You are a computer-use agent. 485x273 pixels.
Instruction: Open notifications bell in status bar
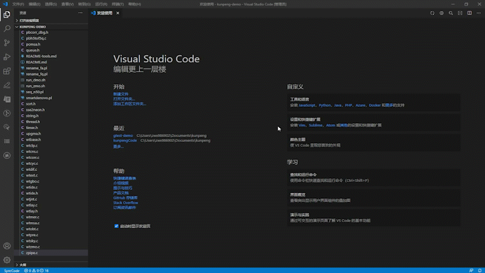[x=480, y=271]
